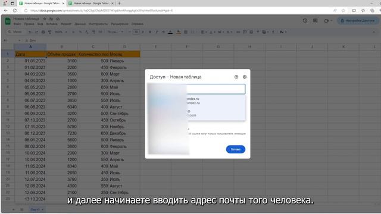Insert comment via toolbar icon
The width and height of the screenshot is (381, 214).
[245, 32]
